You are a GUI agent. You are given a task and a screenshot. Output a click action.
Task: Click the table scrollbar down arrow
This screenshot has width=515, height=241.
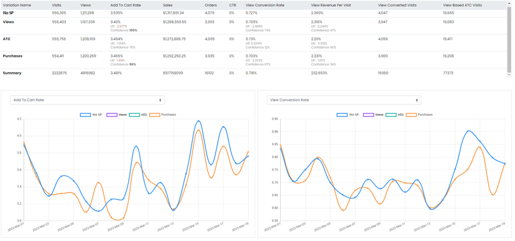point(510,75)
